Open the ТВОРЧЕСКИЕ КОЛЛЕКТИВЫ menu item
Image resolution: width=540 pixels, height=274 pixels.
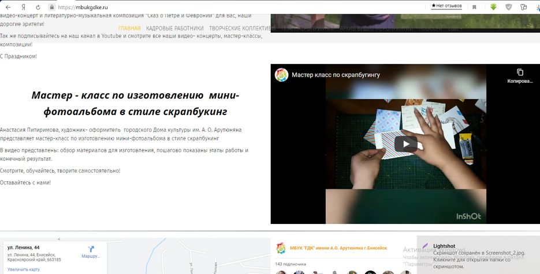tap(243, 29)
